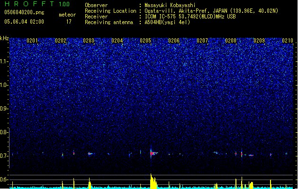Click the 0.7 kHz axis label

coord(4,156)
